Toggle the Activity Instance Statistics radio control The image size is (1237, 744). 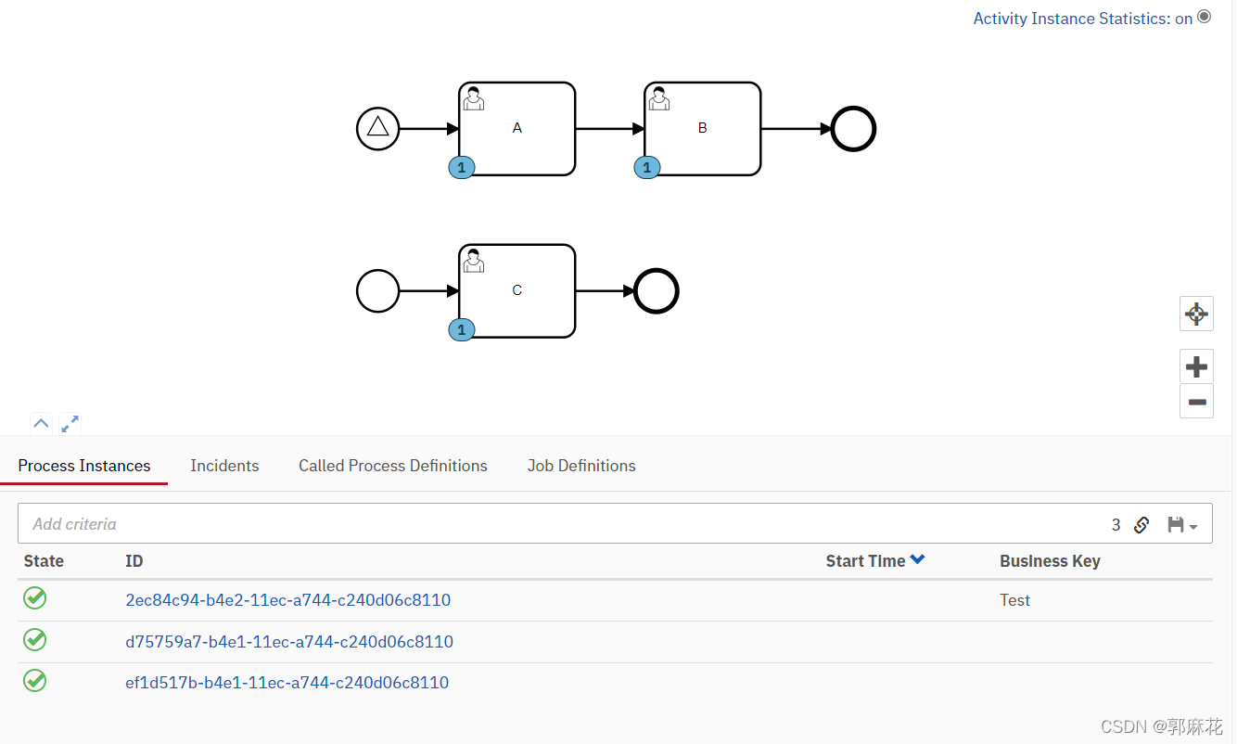1205,16
